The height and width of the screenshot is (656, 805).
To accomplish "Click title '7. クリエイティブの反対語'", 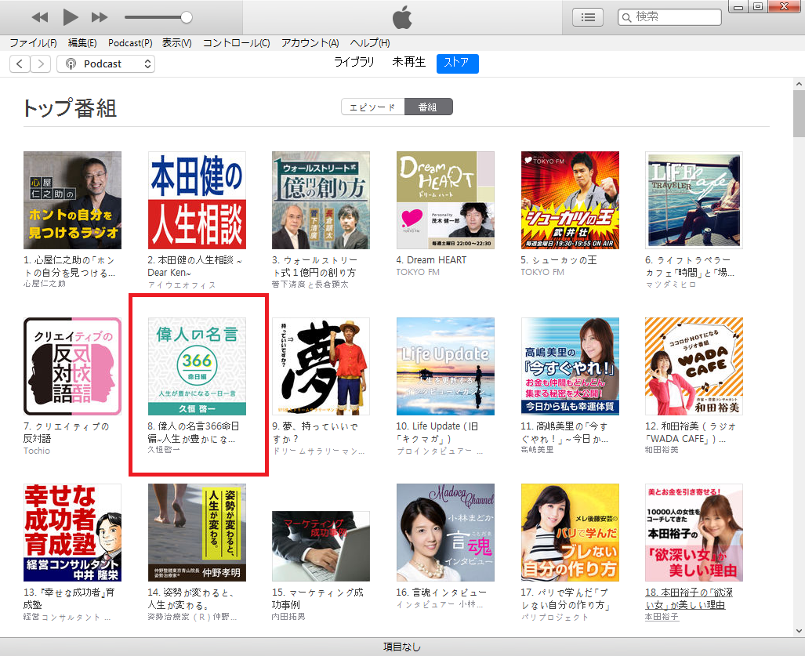I will point(66,433).
